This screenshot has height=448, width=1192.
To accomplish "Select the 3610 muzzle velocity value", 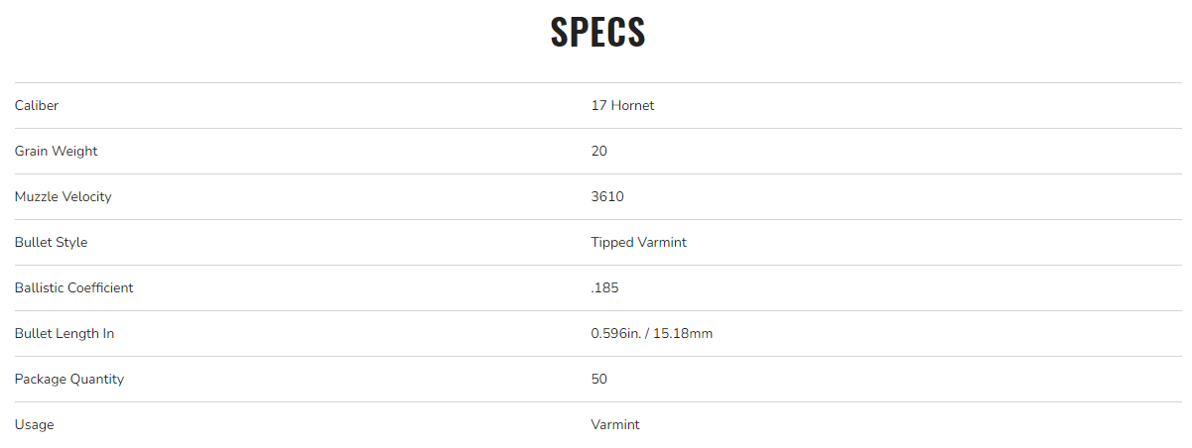I will (x=606, y=196).
